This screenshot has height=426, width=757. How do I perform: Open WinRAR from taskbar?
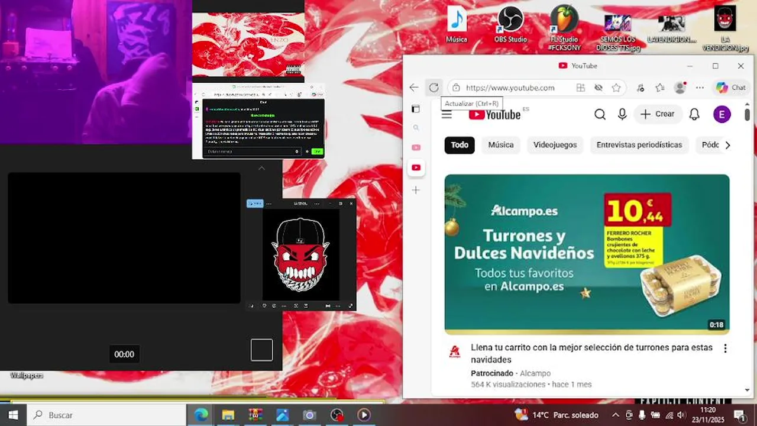[x=255, y=415]
